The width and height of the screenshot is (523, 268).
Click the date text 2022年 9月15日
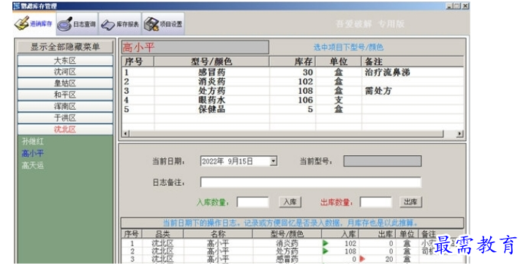click(x=227, y=162)
